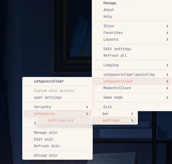Click the chevron arrow beside Layouts
Screen dimensions: 172x164
point(167,39)
